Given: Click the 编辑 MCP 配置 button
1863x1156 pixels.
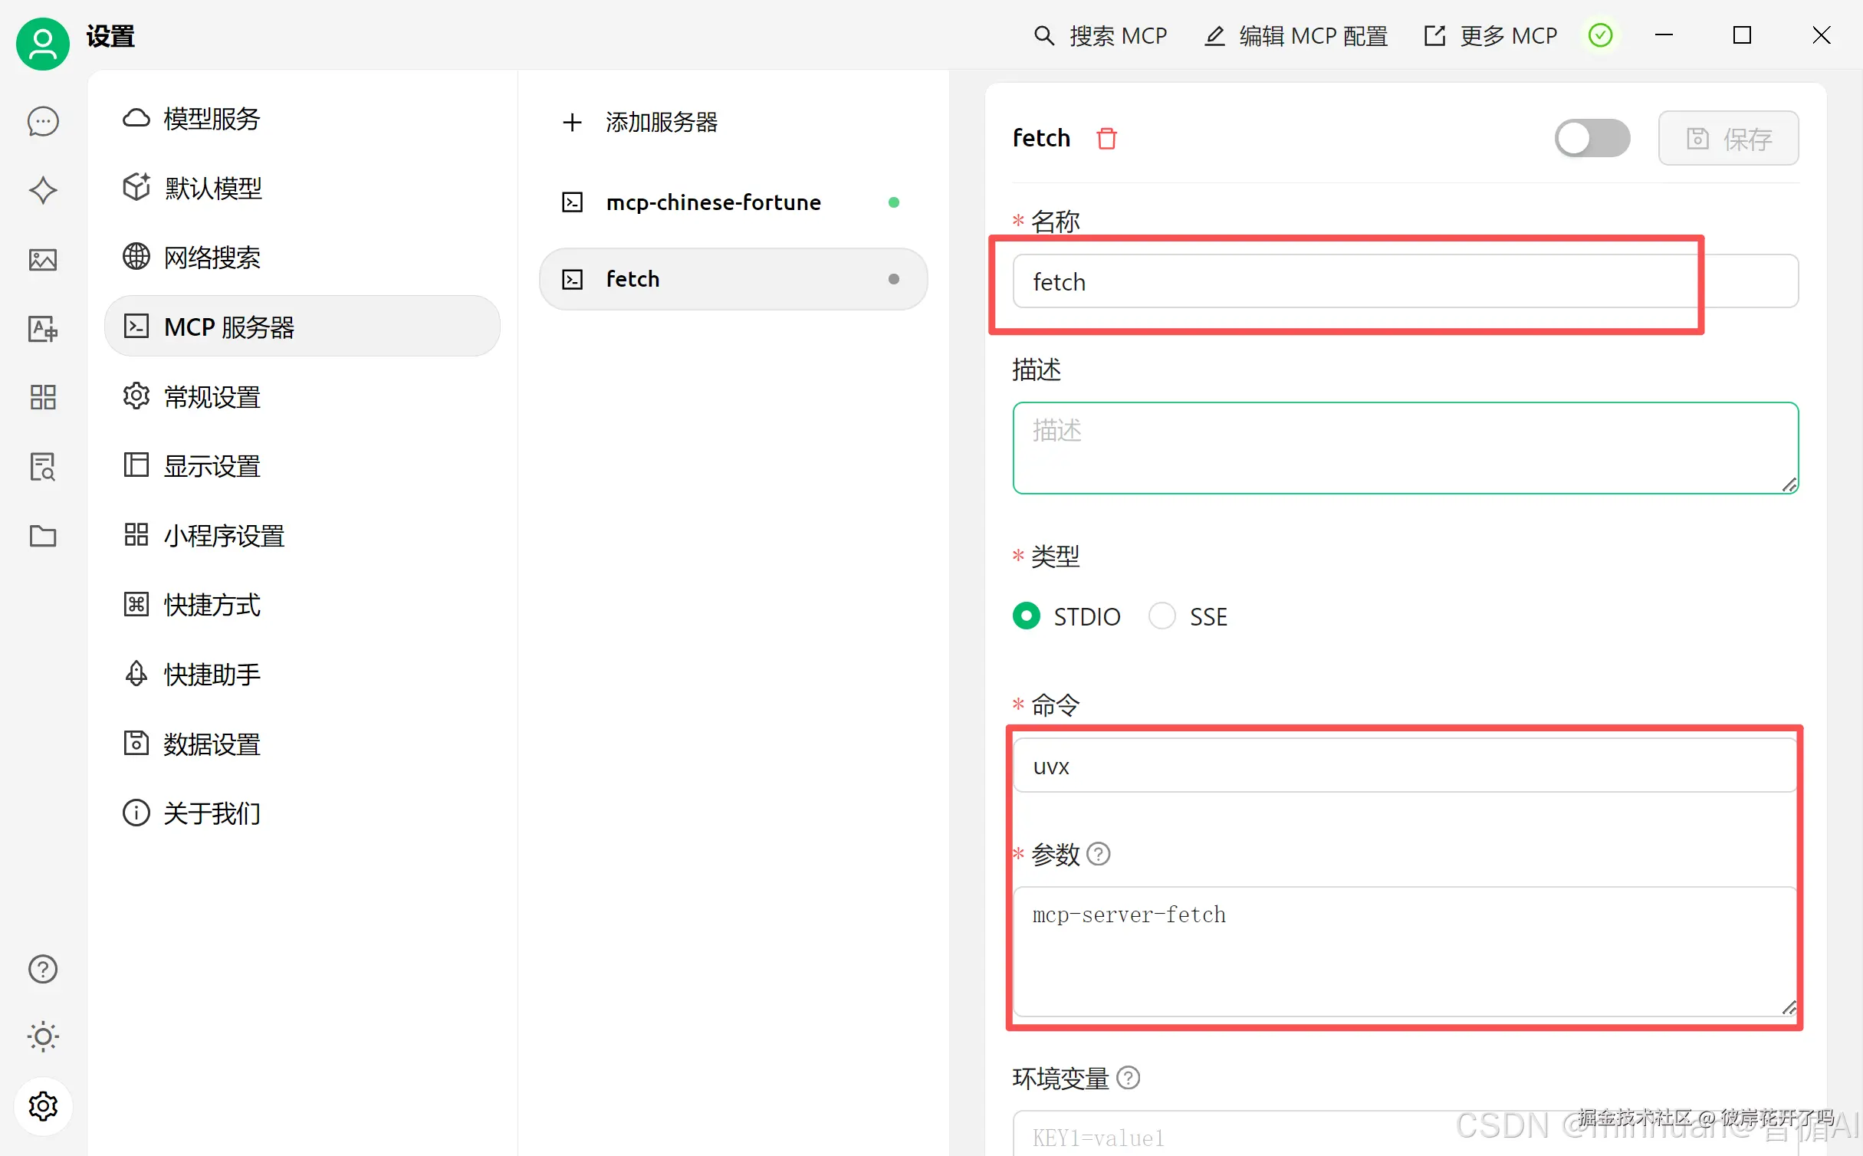Looking at the screenshot, I should point(1296,35).
